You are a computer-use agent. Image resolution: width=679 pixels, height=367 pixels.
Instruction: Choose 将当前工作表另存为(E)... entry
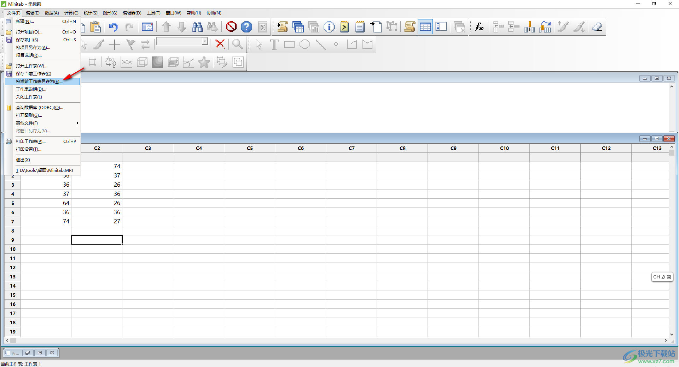click(42, 82)
